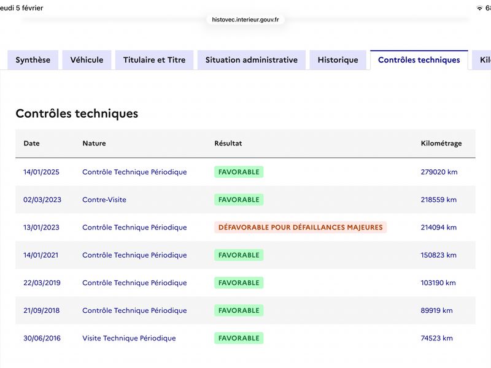This screenshot has width=491, height=368.
Task: Tap the histovec.interieur.gouv.fr address bar
Action: coord(245,20)
